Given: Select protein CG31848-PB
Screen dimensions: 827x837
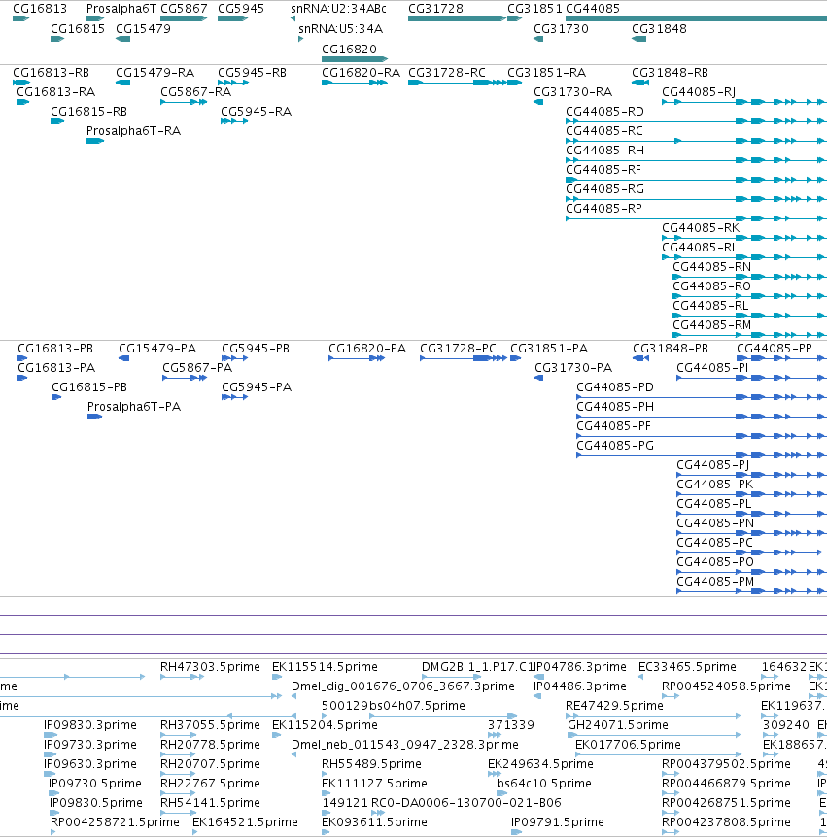Looking at the screenshot, I should (671, 349).
